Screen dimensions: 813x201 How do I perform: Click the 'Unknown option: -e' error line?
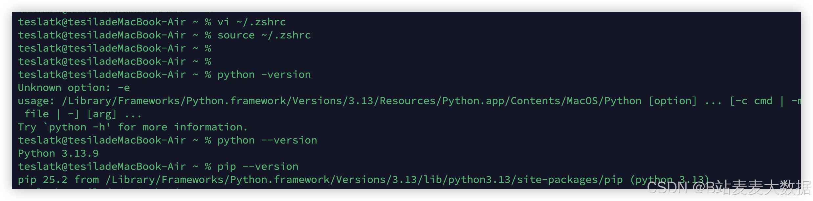(74, 88)
